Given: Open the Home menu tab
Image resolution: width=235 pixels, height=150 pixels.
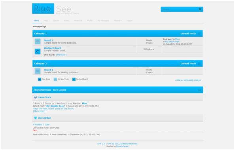Looking at the screenshot, I should tap(36, 21).
